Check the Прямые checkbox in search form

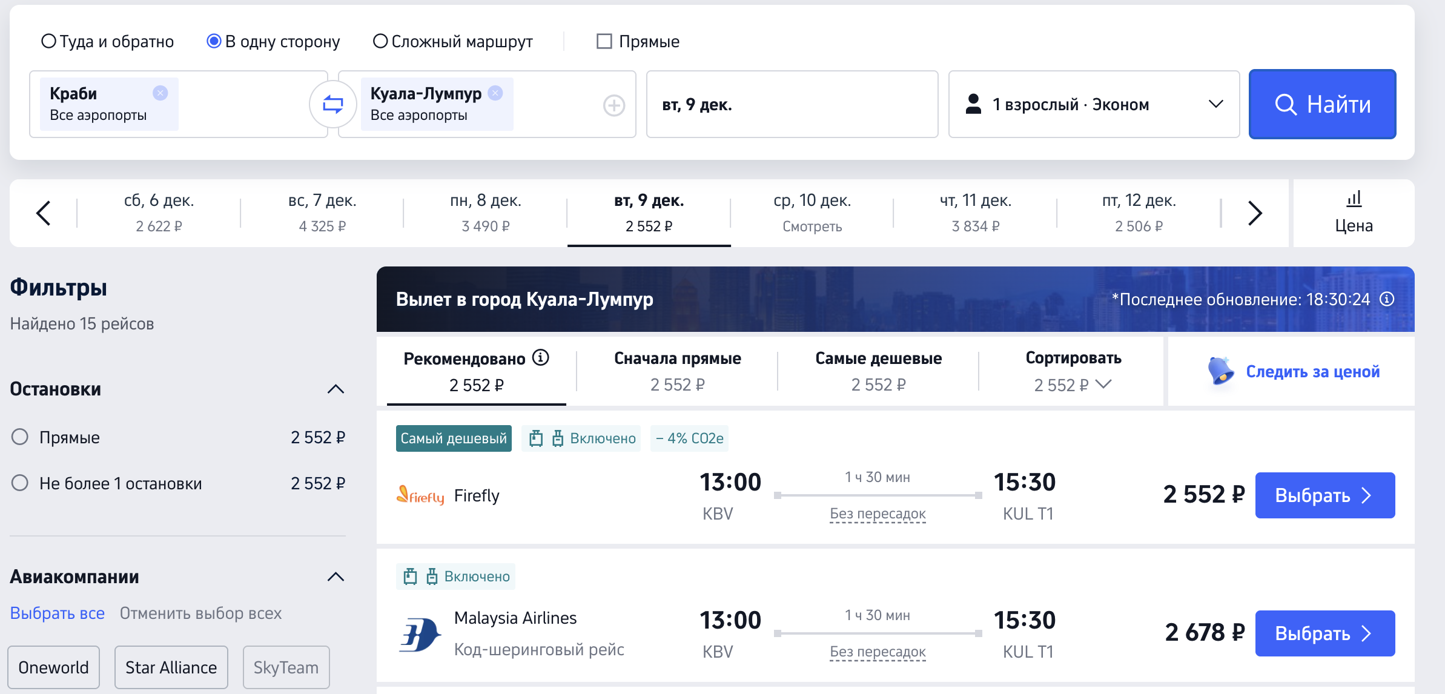604,41
